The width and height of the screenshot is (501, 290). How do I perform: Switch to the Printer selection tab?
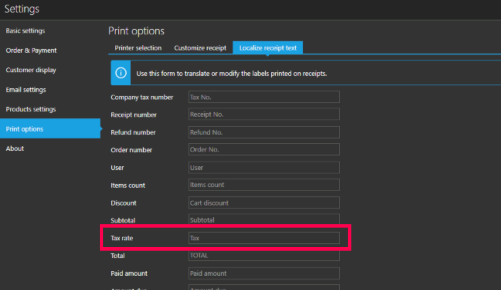click(x=138, y=48)
